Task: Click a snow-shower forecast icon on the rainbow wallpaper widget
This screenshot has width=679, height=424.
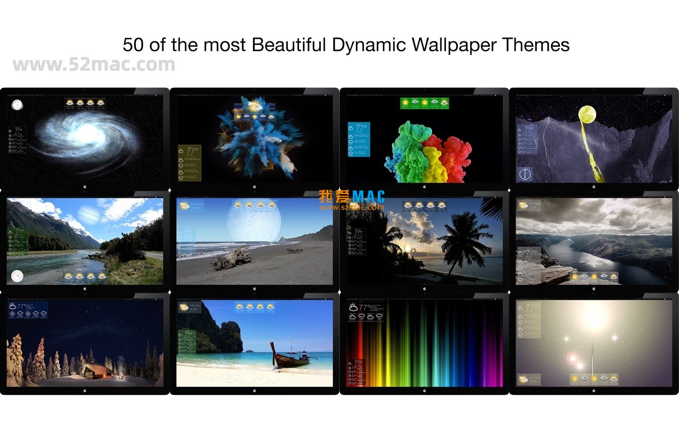Action: click(x=362, y=316)
